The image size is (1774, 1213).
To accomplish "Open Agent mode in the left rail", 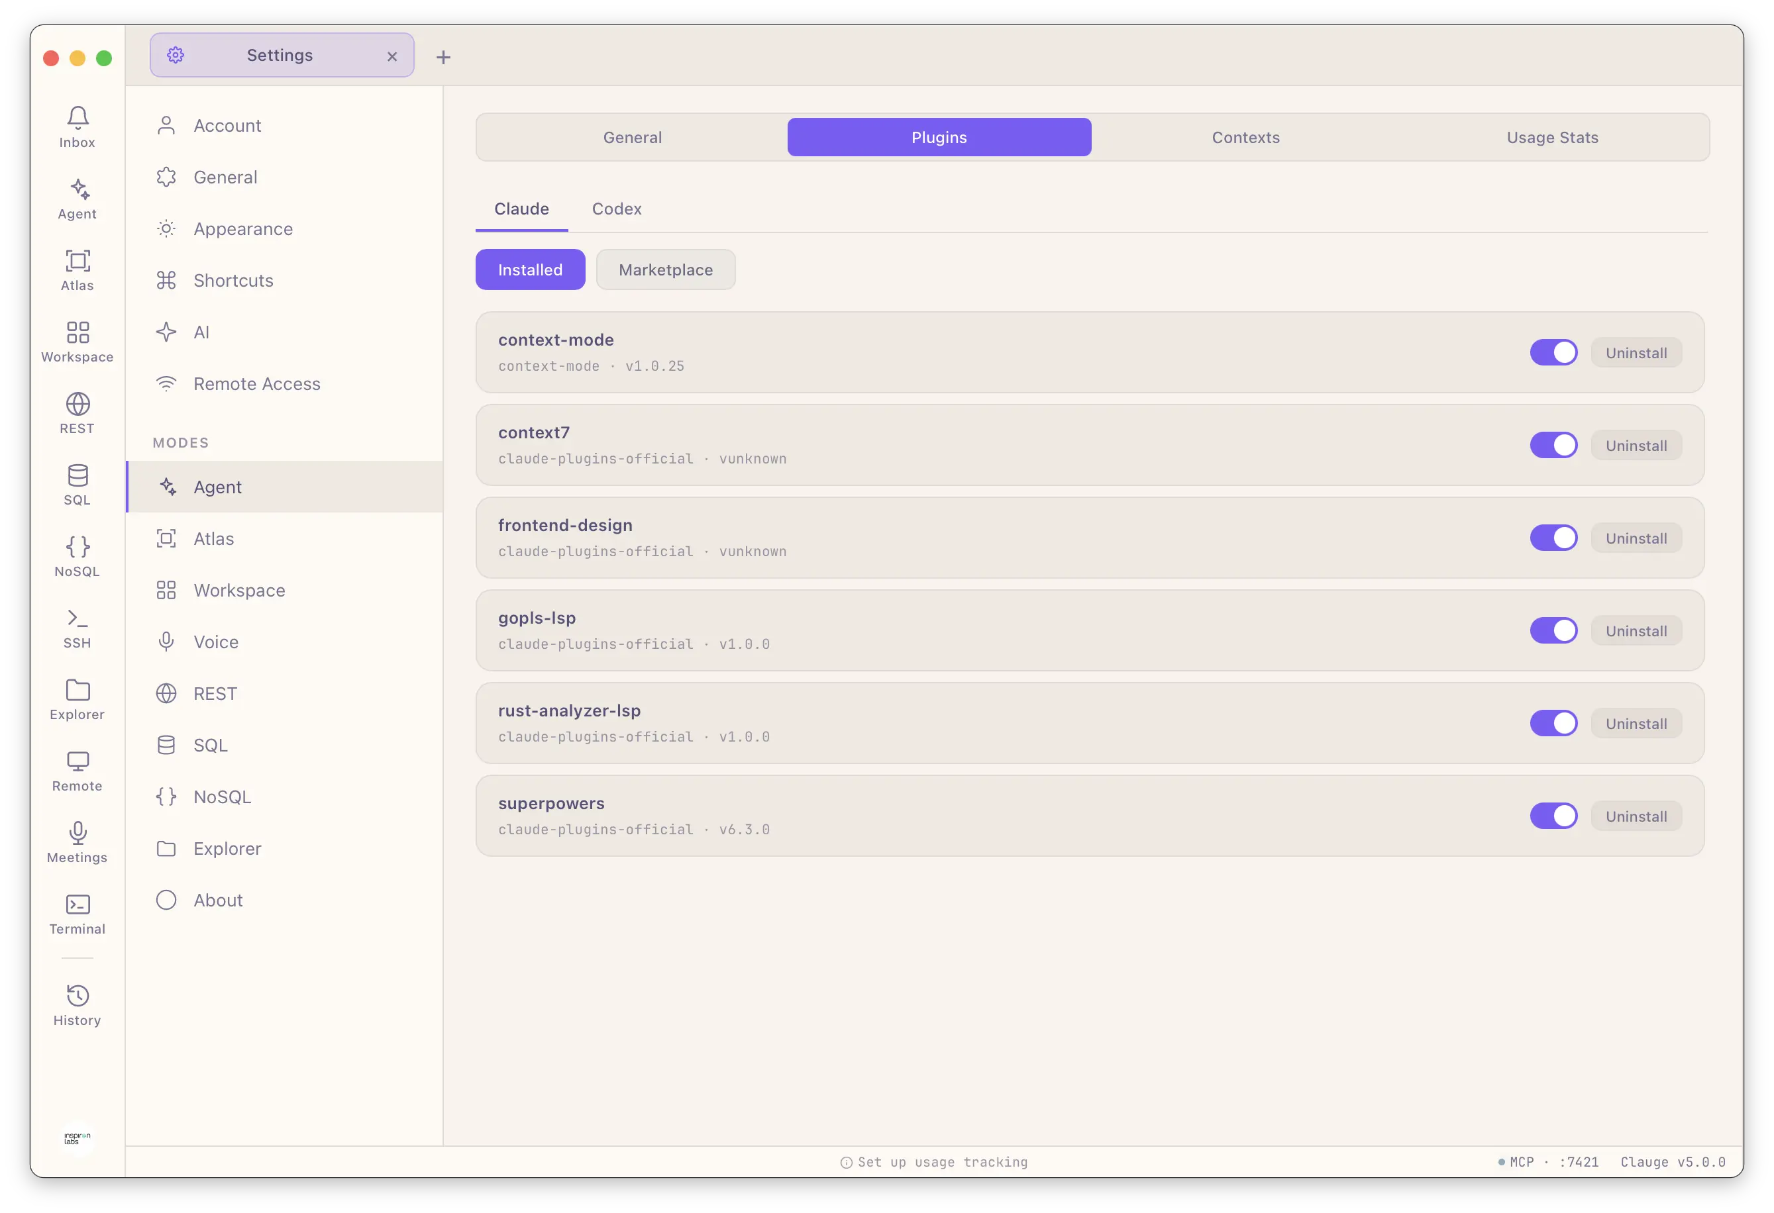I will pyautogui.click(x=77, y=199).
